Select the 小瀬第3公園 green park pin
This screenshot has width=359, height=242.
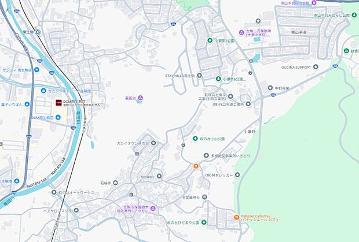click(x=210, y=41)
